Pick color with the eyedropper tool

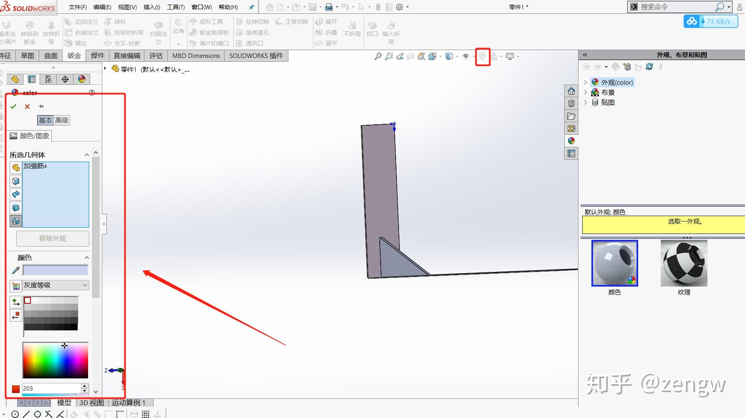15,270
